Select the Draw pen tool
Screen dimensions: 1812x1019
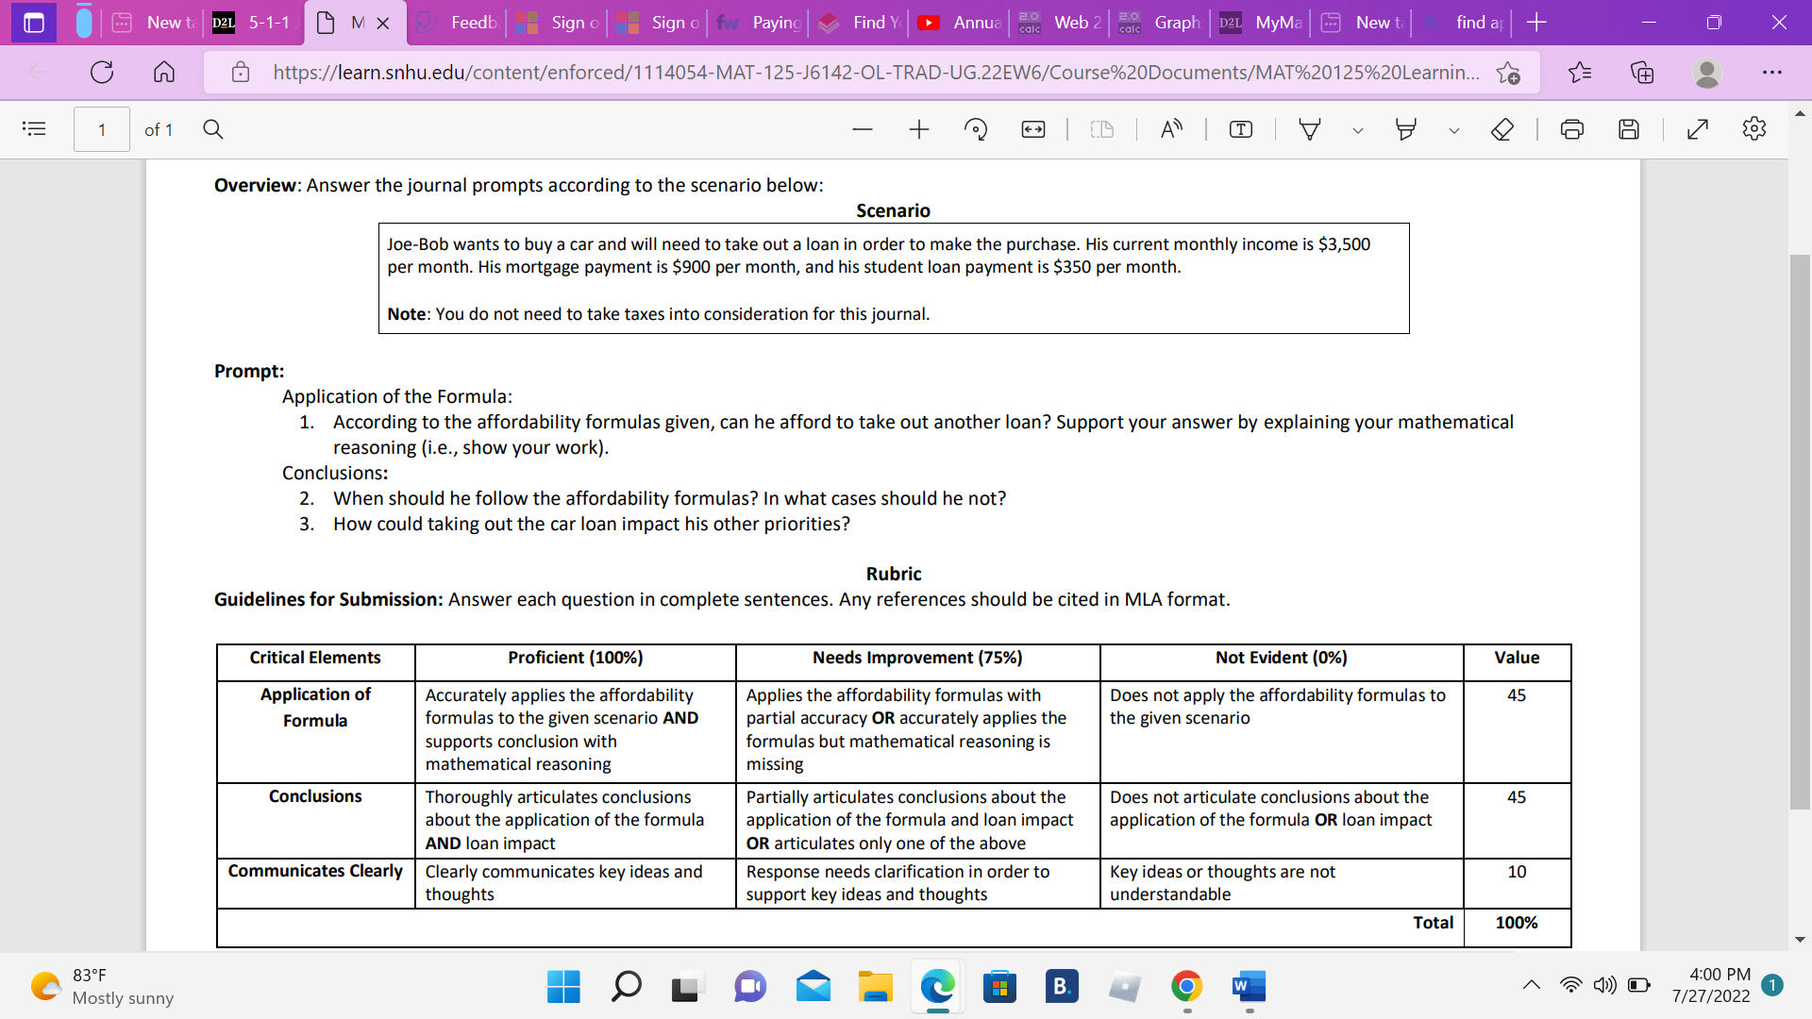(x=1310, y=129)
